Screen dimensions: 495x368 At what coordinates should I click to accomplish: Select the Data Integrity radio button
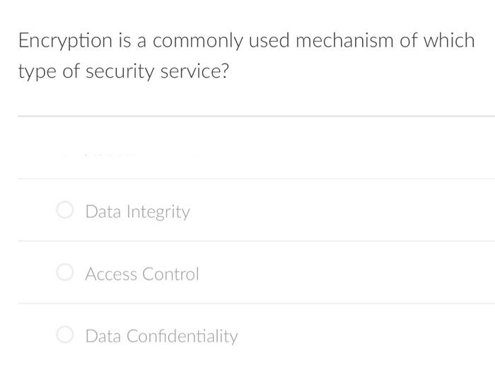65,210
